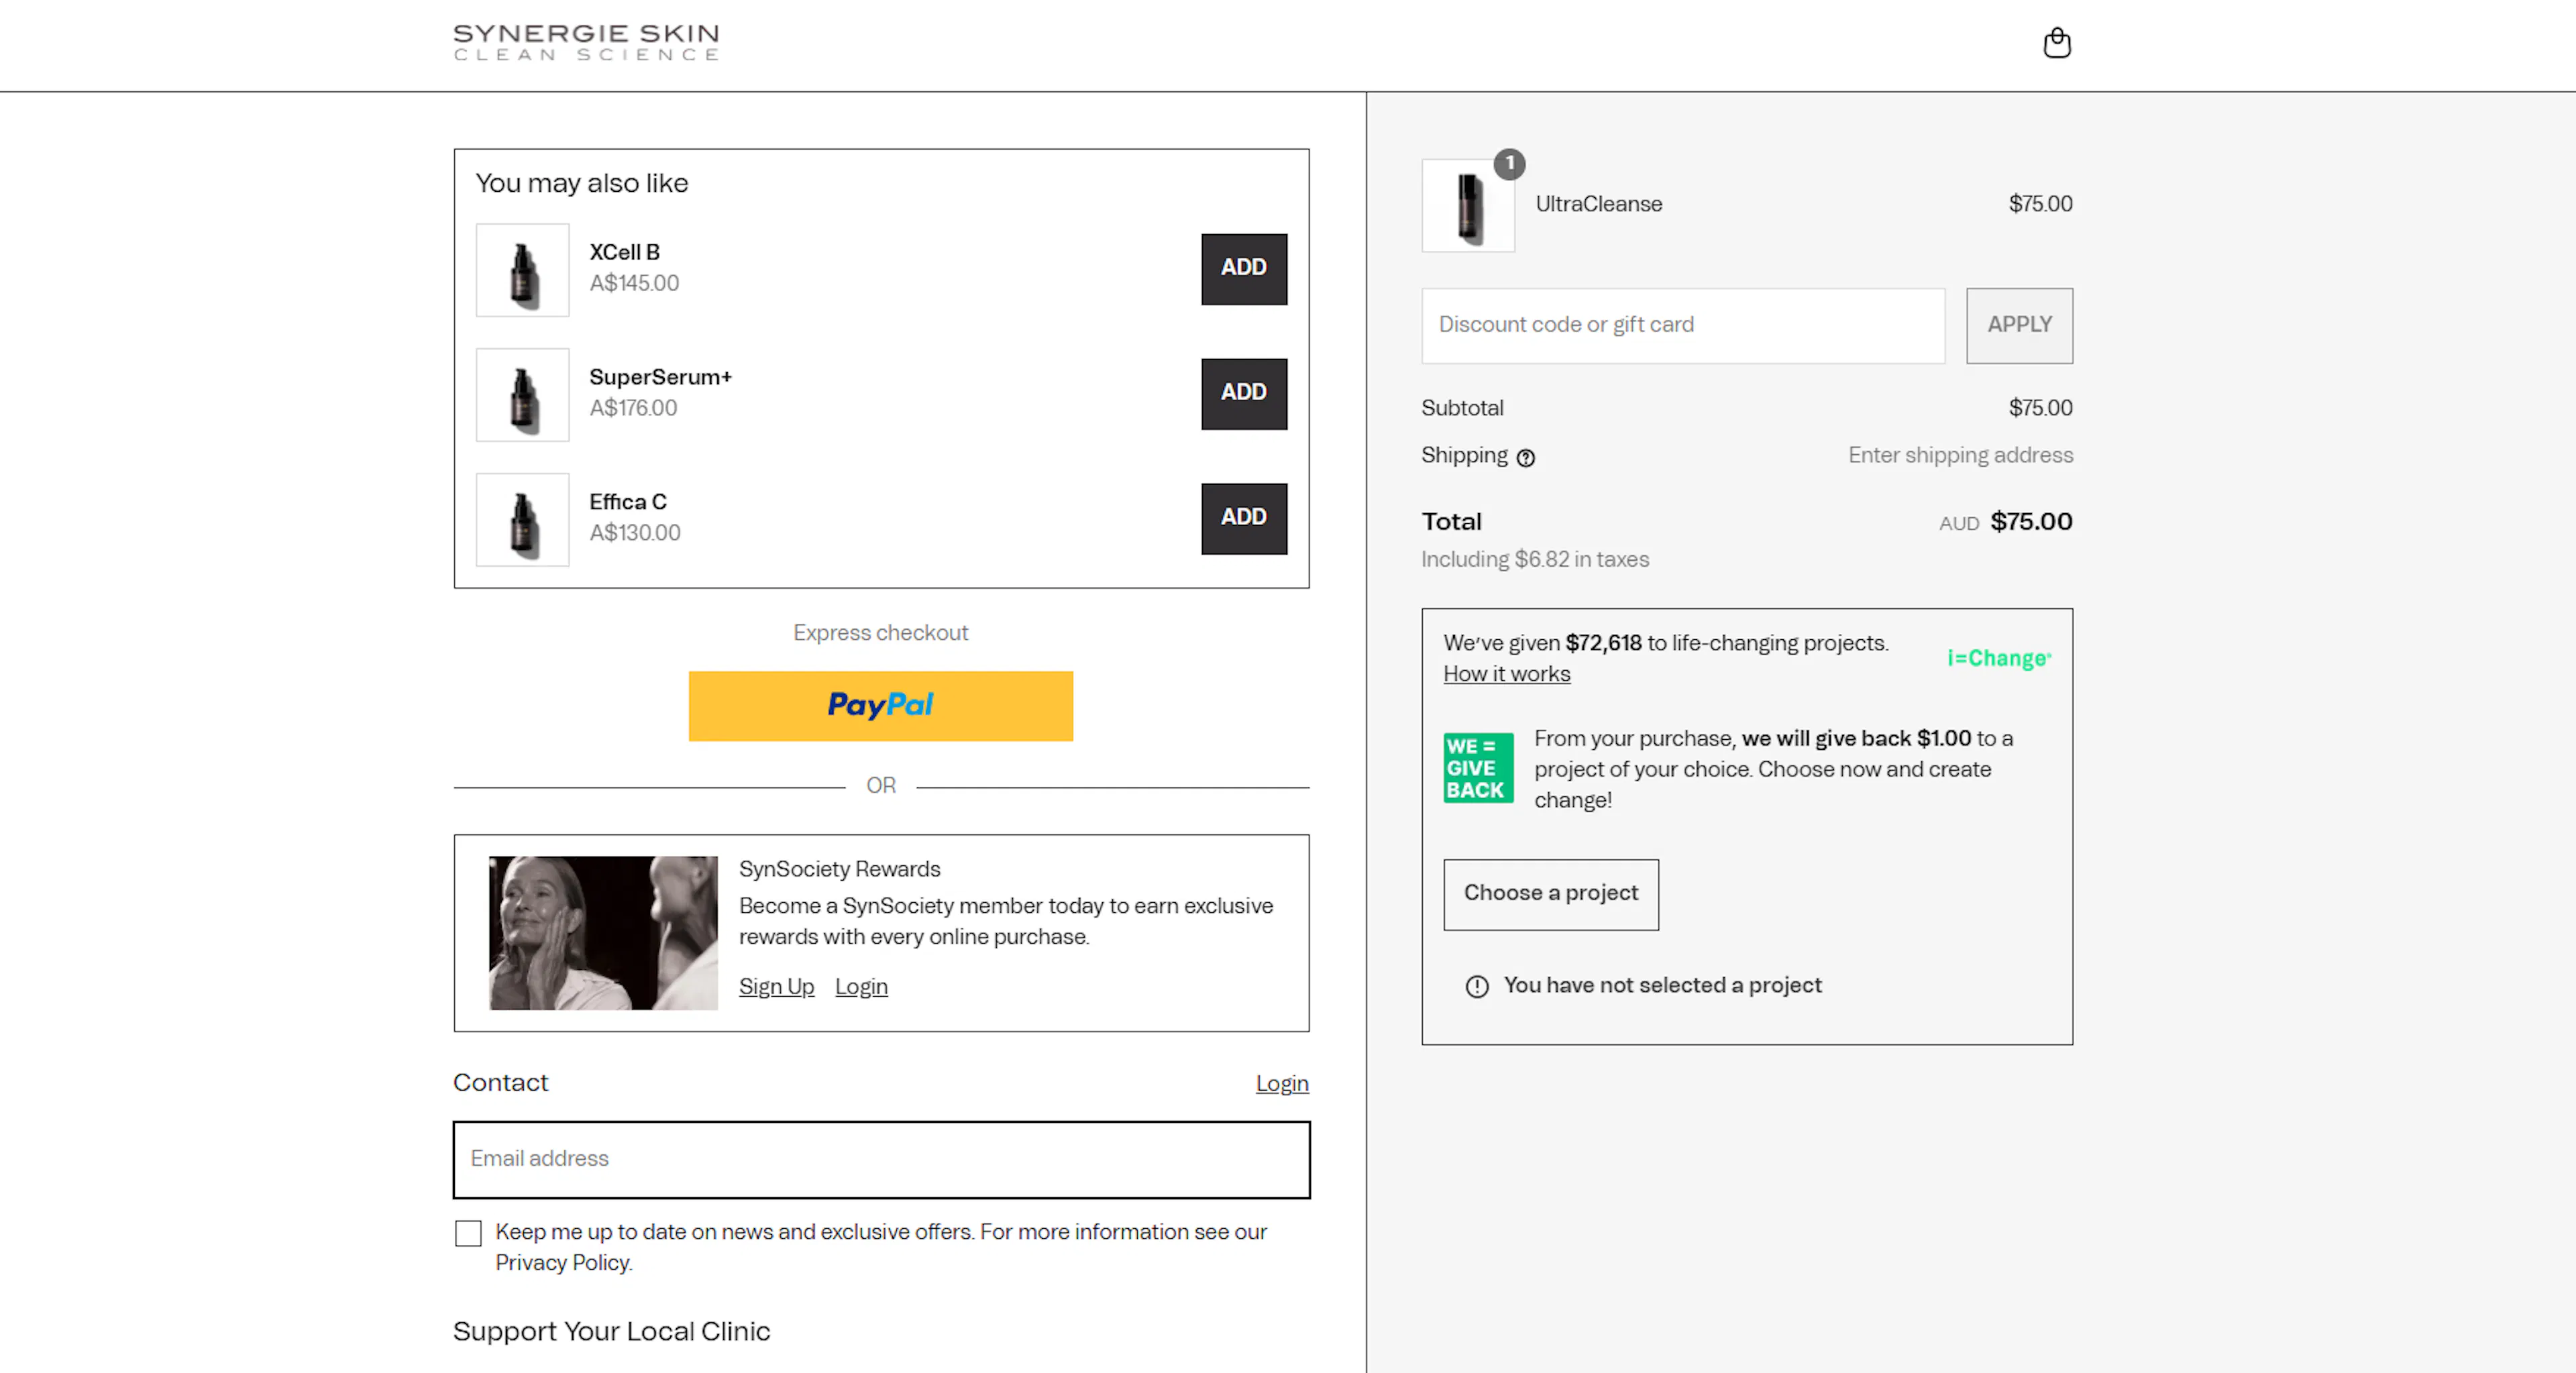Open the UltraCleanse cart item thumbnail
This screenshot has width=2576, height=1373.
(x=1468, y=205)
